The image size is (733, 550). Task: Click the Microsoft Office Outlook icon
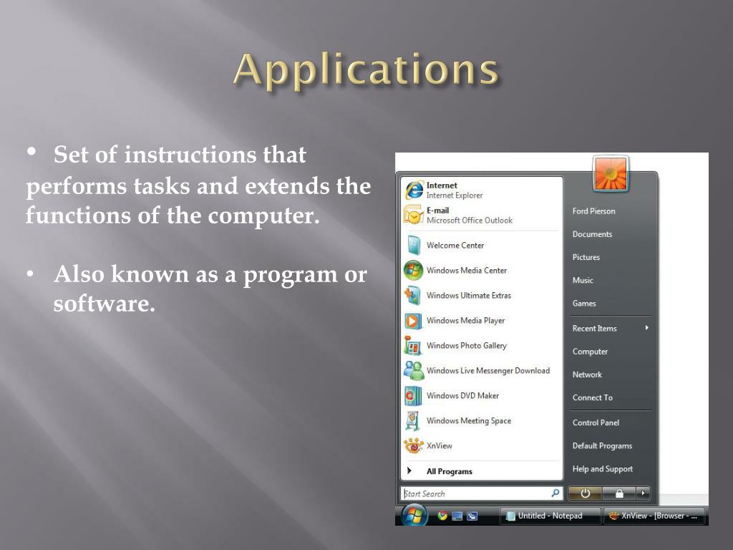tap(414, 215)
